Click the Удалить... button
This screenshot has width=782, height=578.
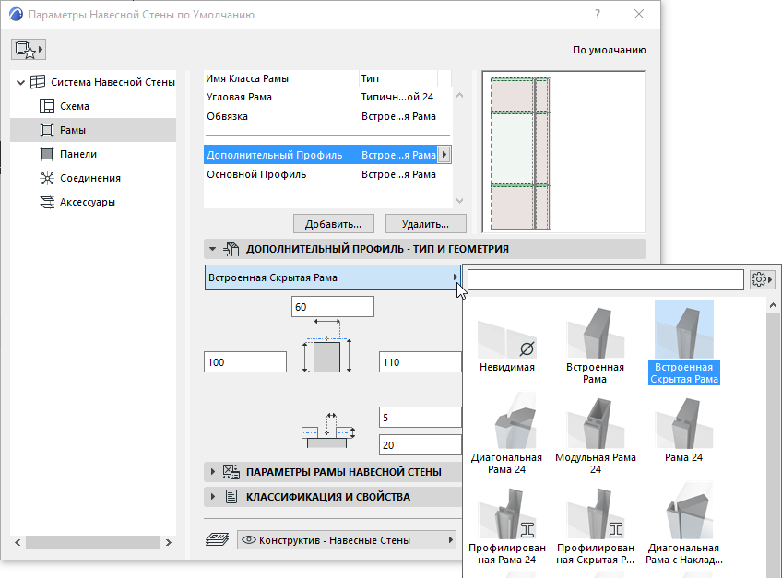(x=425, y=224)
